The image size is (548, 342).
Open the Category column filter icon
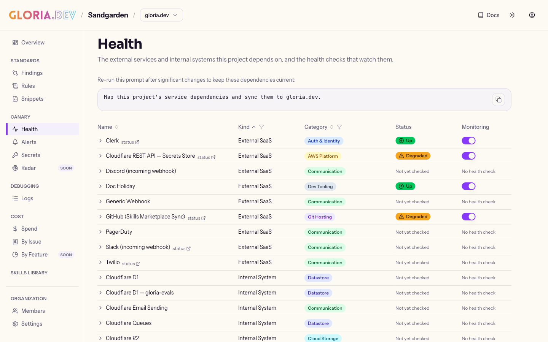(339, 127)
